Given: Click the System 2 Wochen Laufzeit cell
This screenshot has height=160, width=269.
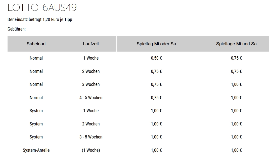Looking at the screenshot, I should pyautogui.click(x=91, y=124).
